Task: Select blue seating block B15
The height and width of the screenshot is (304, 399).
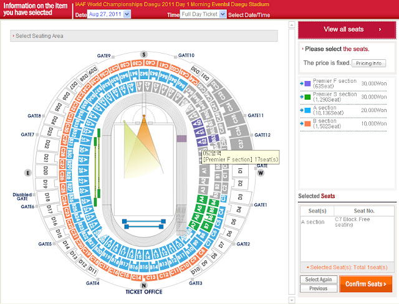Action: pyautogui.click(x=144, y=267)
